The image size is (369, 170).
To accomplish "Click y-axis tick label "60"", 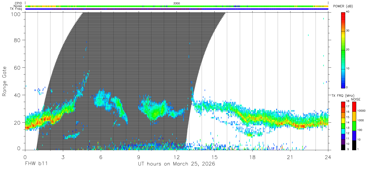I will 17,67.
